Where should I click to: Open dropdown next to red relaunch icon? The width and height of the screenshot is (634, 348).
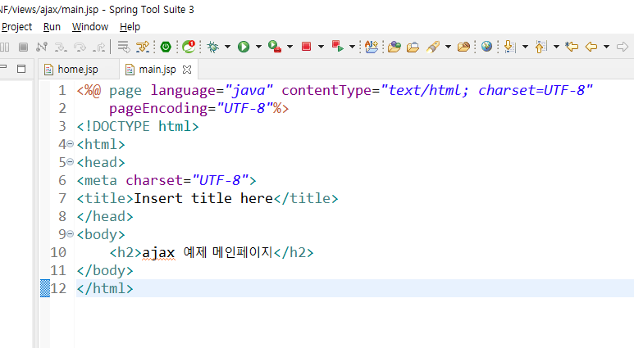(352, 47)
